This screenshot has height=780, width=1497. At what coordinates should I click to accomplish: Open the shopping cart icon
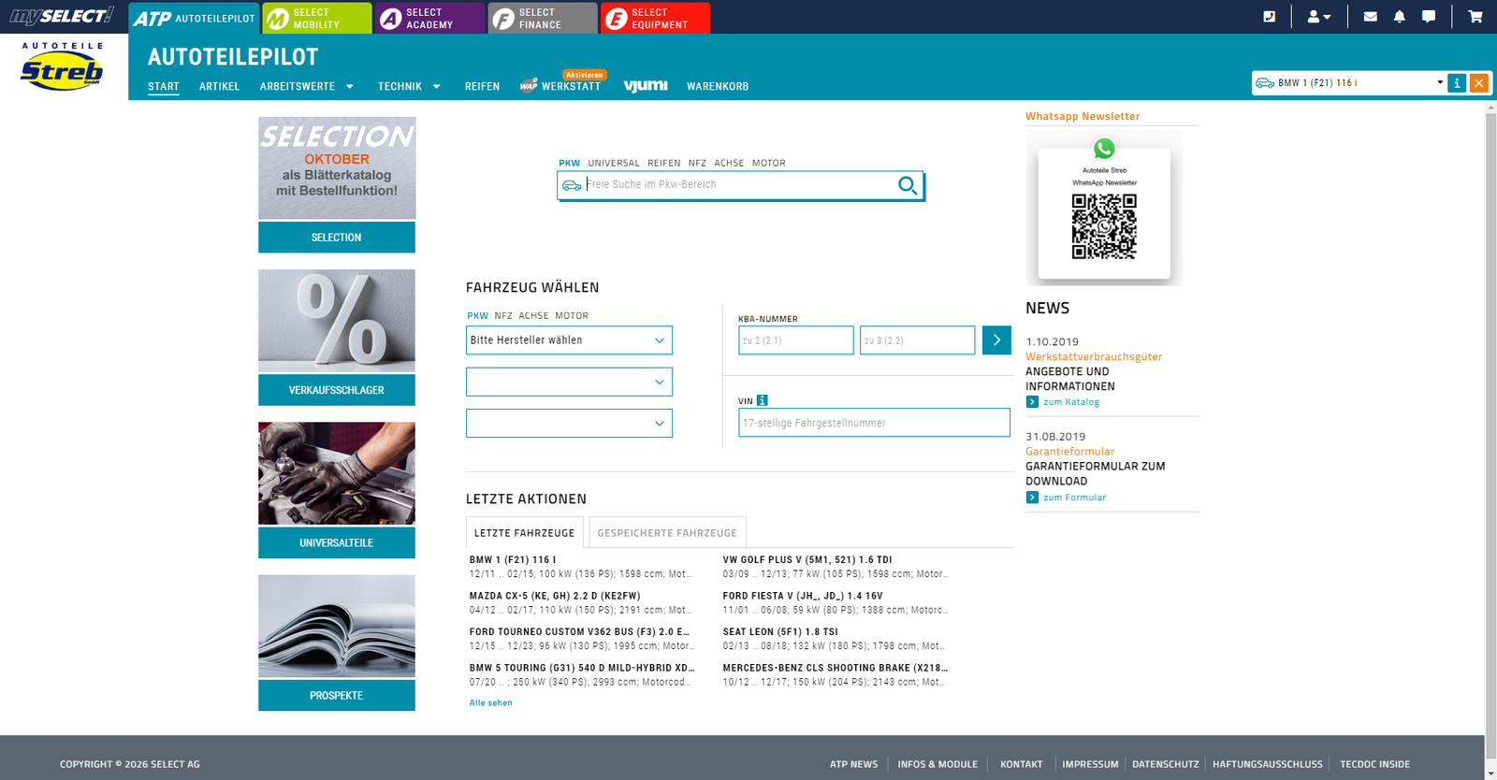pyautogui.click(x=1475, y=16)
